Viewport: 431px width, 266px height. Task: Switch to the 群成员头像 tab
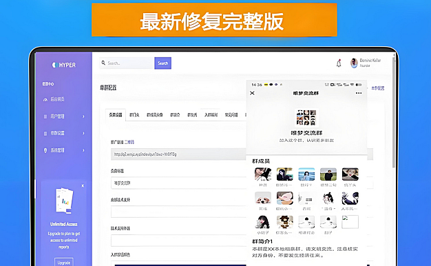pyautogui.click(x=155, y=115)
